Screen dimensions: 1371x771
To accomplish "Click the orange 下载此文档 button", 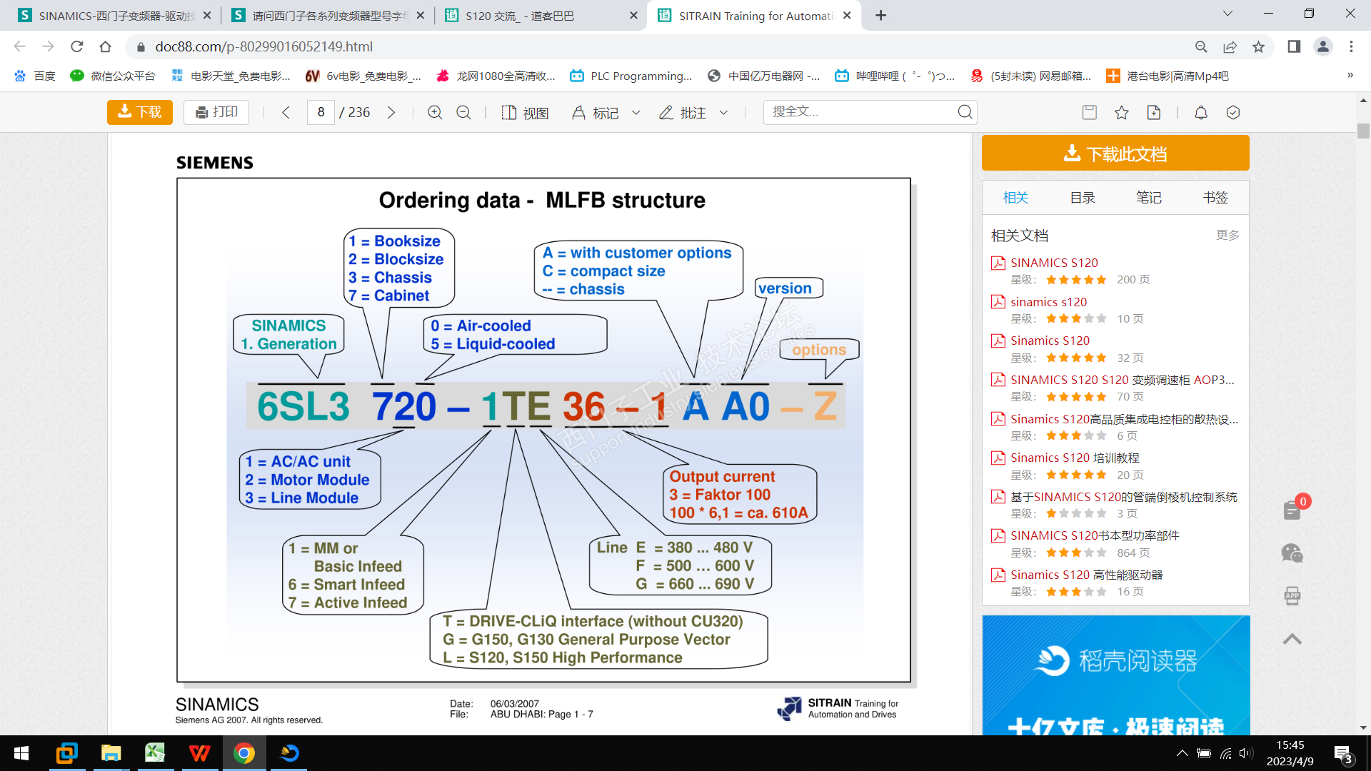I will [x=1115, y=153].
